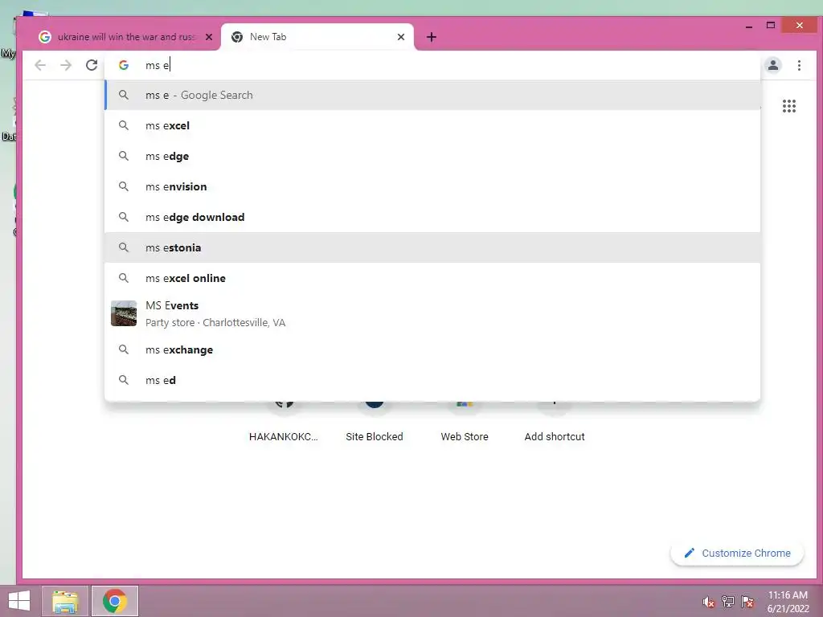
Task: Maximize the Chrome window
Action: click(771, 25)
